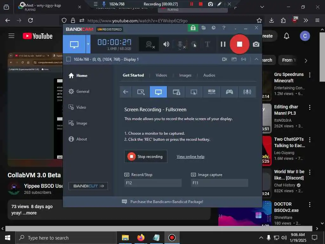Open General settings in Bandicam sidebar
The image size is (325, 244).
click(79, 91)
